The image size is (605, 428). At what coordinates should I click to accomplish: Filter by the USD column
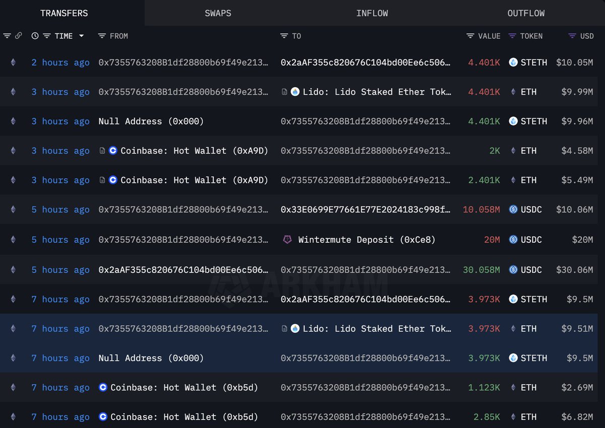coord(572,36)
